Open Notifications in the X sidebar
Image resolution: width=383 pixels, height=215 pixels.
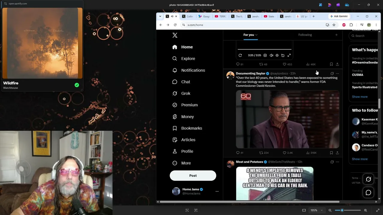pyautogui.click(x=189, y=70)
